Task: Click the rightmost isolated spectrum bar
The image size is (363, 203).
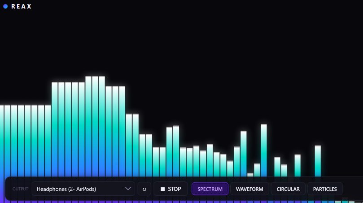Action: (x=318, y=161)
